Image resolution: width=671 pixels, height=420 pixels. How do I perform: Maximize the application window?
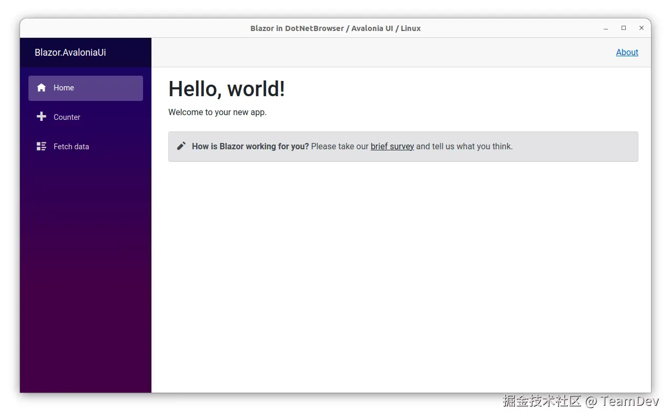(x=624, y=28)
